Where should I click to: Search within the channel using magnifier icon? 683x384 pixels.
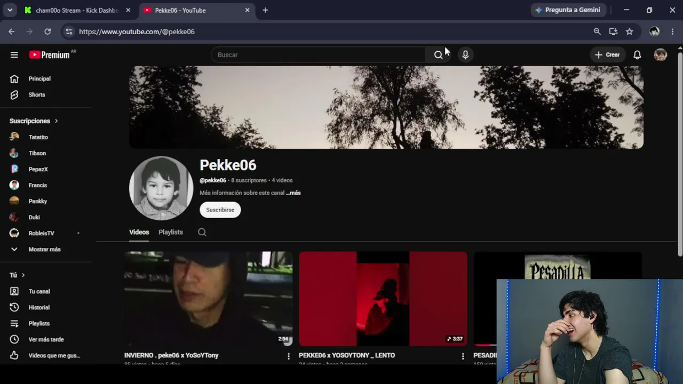pos(202,232)
